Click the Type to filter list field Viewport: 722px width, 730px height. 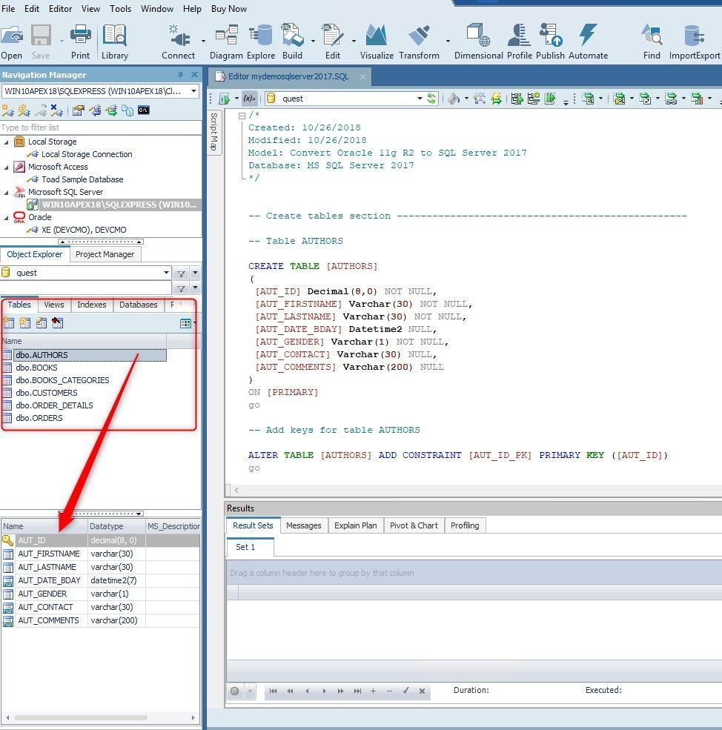(x=101, y=127)
